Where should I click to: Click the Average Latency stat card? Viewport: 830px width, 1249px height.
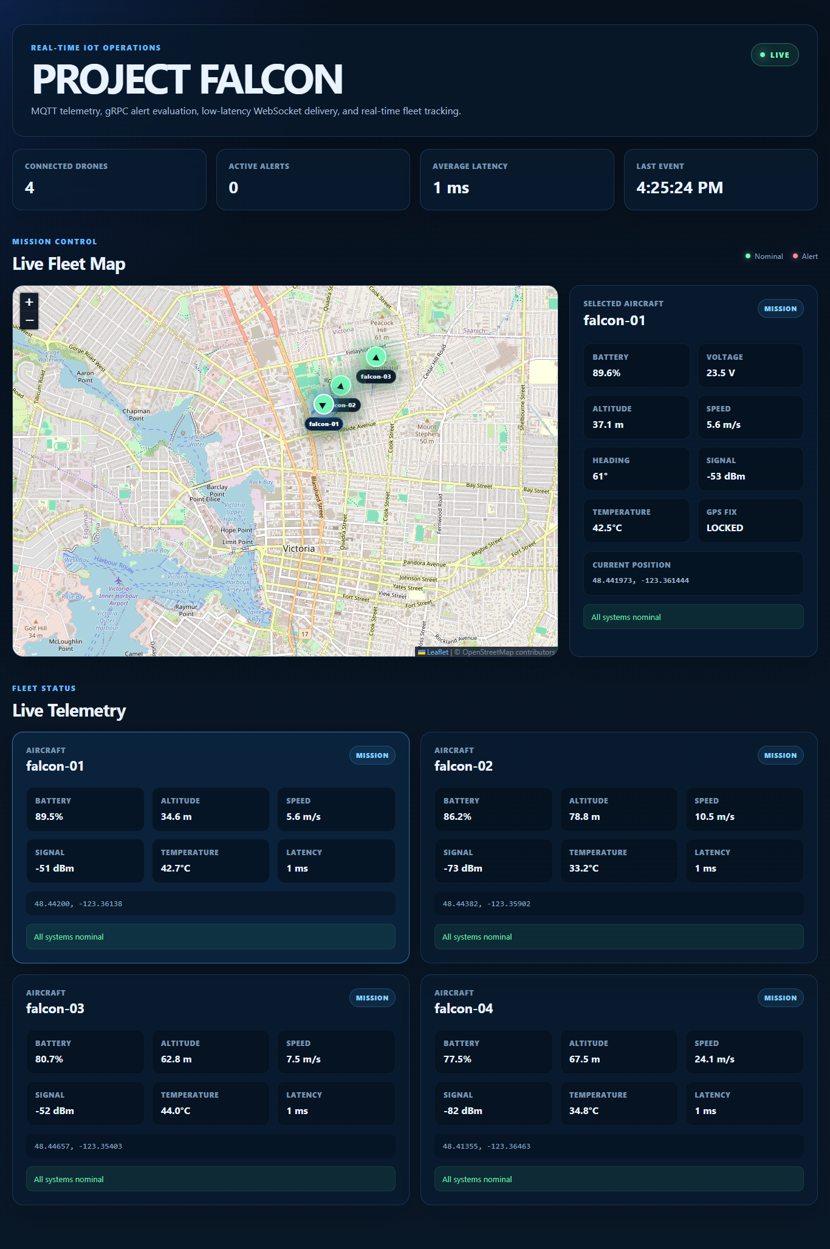(517, 180)
